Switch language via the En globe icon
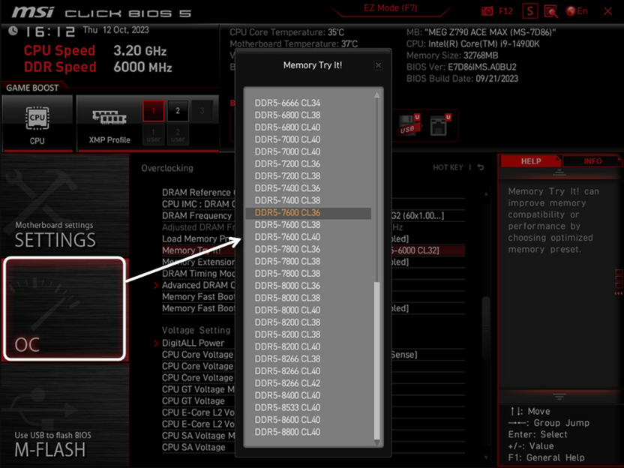 [575, 10]
